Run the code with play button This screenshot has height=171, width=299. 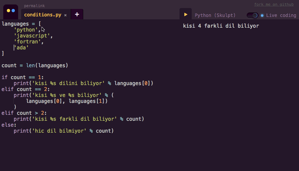[x=185, y=15]
